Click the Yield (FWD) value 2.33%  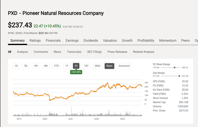185,94
